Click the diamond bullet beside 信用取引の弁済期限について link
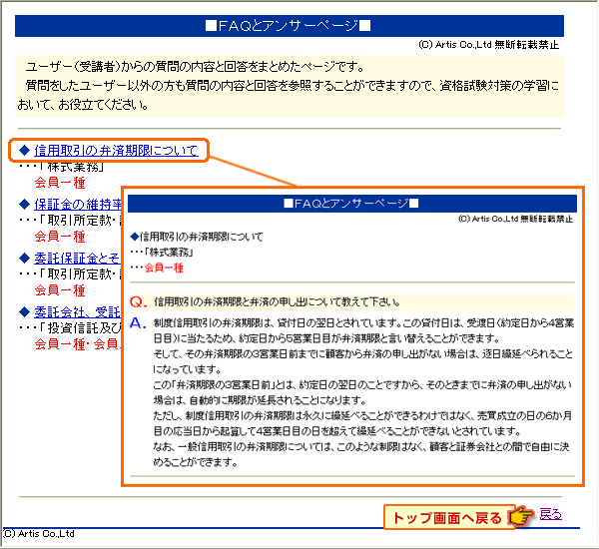The width and height of the screenshot is (599, 549). tap(25, 152)
